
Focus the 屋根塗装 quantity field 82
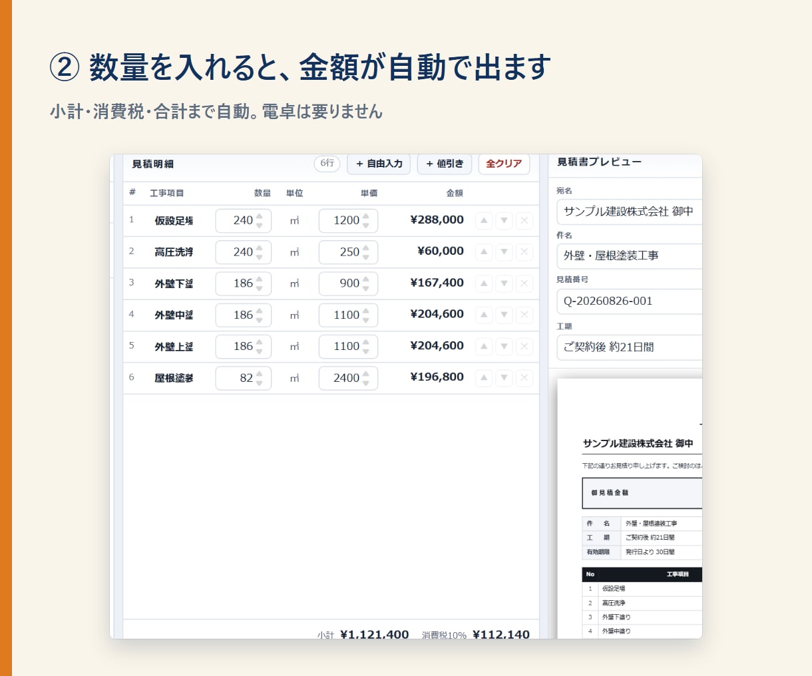point(243,378)
